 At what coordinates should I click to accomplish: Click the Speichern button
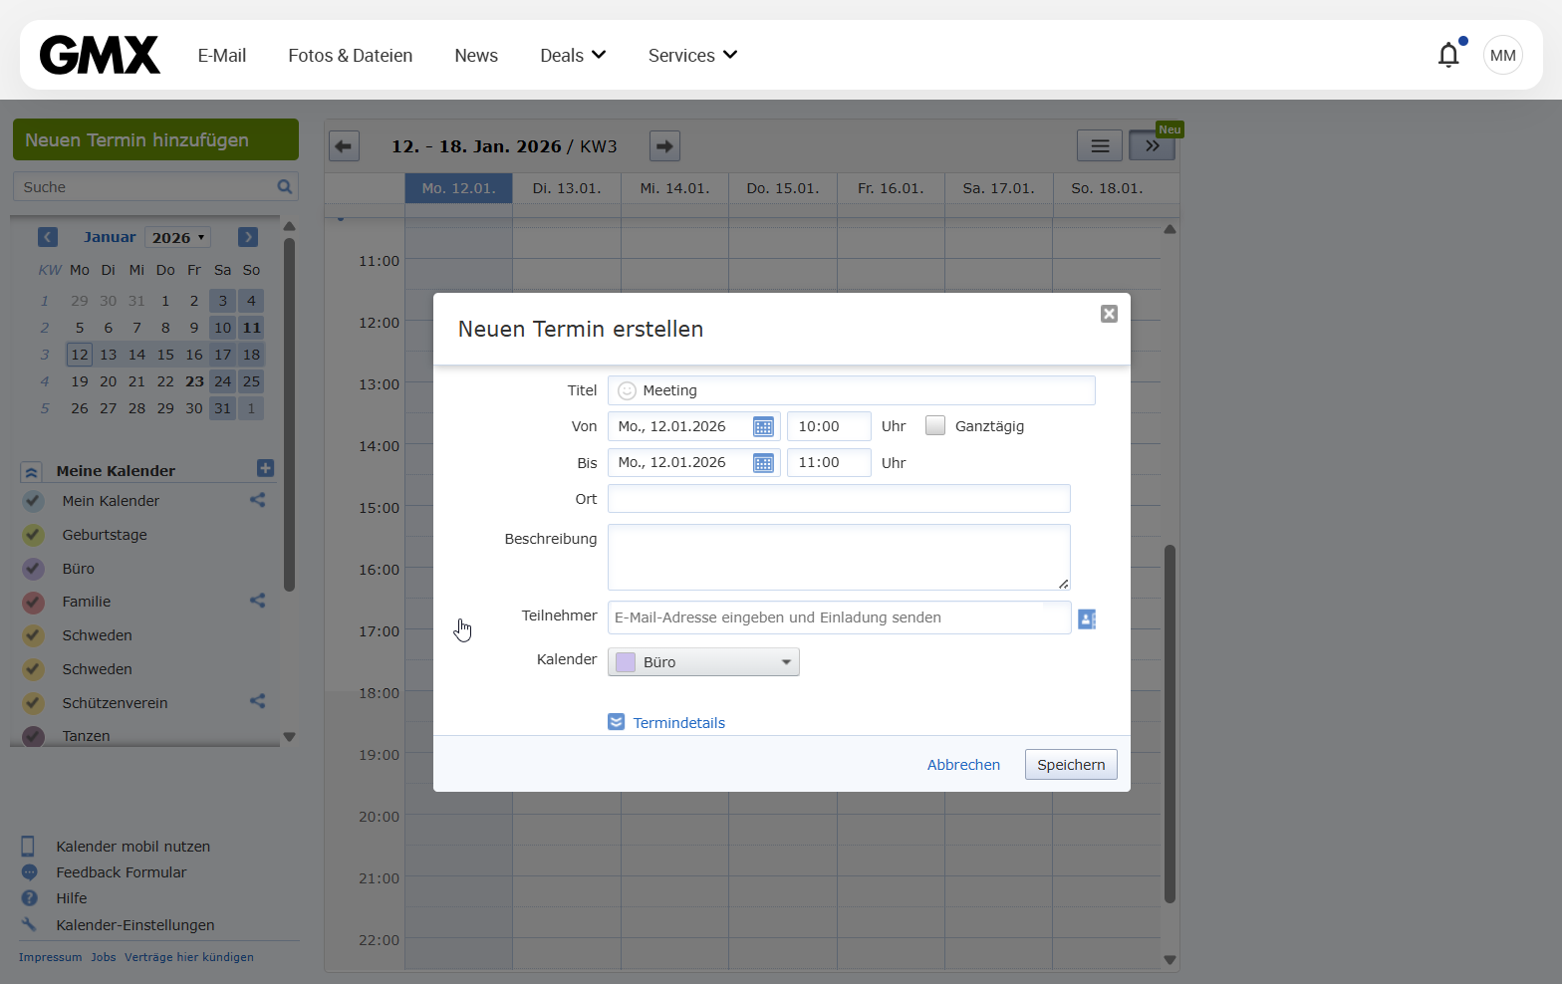(x=1071, y=765)
